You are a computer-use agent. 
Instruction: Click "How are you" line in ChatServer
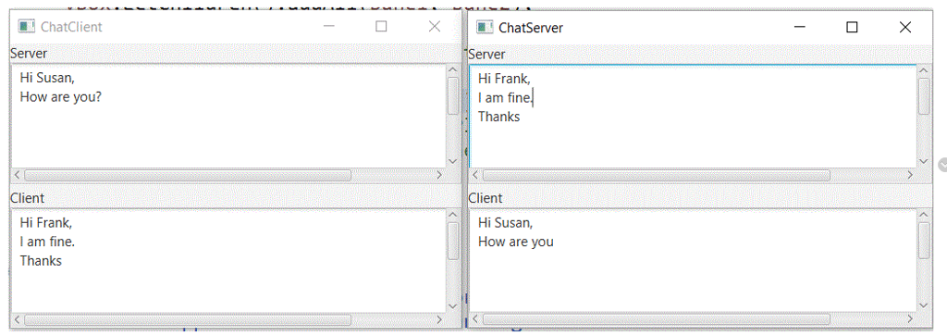516,242
